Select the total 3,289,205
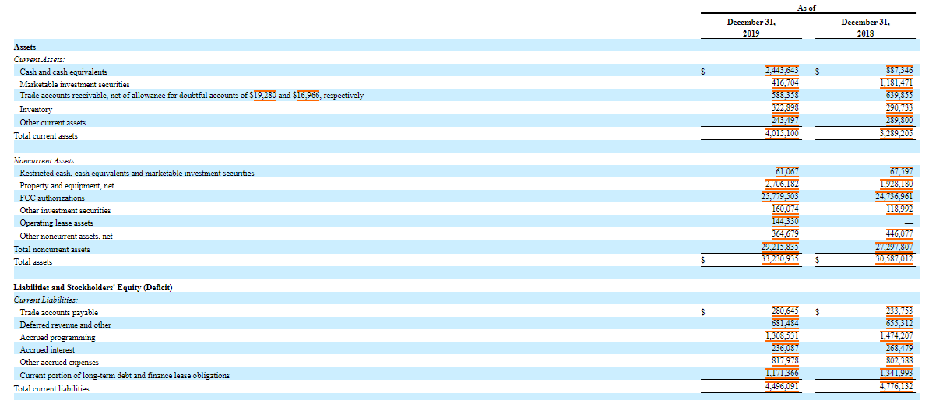Image resolution: width=936 pixels, height=400 pixels. [x=896, y=134]
